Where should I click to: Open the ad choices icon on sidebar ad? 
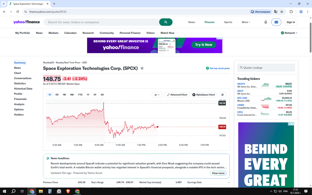[289, 124]
